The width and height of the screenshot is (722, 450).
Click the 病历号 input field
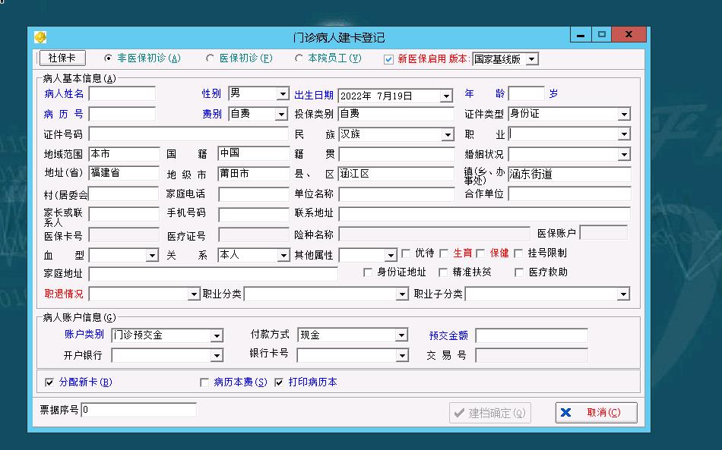click(x=122, y=114)
